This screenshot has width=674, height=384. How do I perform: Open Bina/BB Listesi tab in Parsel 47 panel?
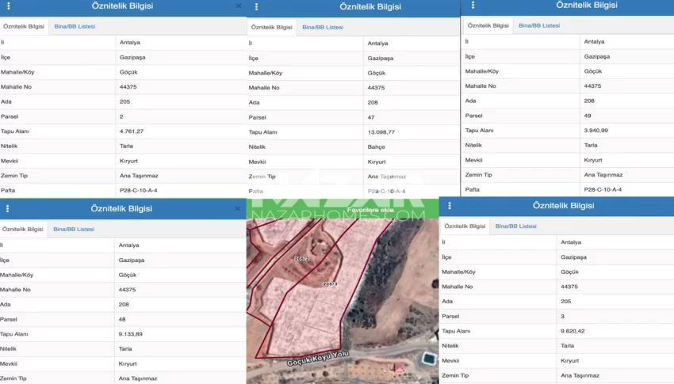[323, 27]
